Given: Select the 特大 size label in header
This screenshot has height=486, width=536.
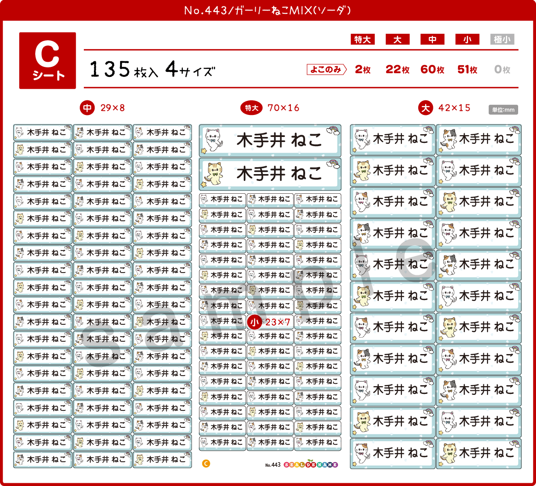Looking at the screenshot, I should (x=362, y=39).
